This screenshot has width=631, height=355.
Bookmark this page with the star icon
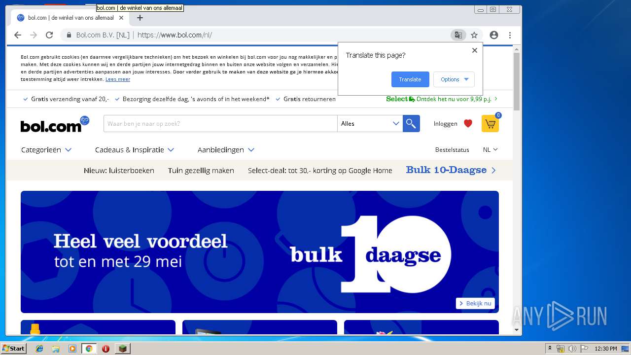474,35
